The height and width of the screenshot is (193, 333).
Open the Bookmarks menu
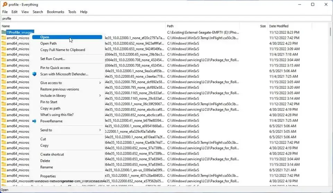click(x=55, y=12)
